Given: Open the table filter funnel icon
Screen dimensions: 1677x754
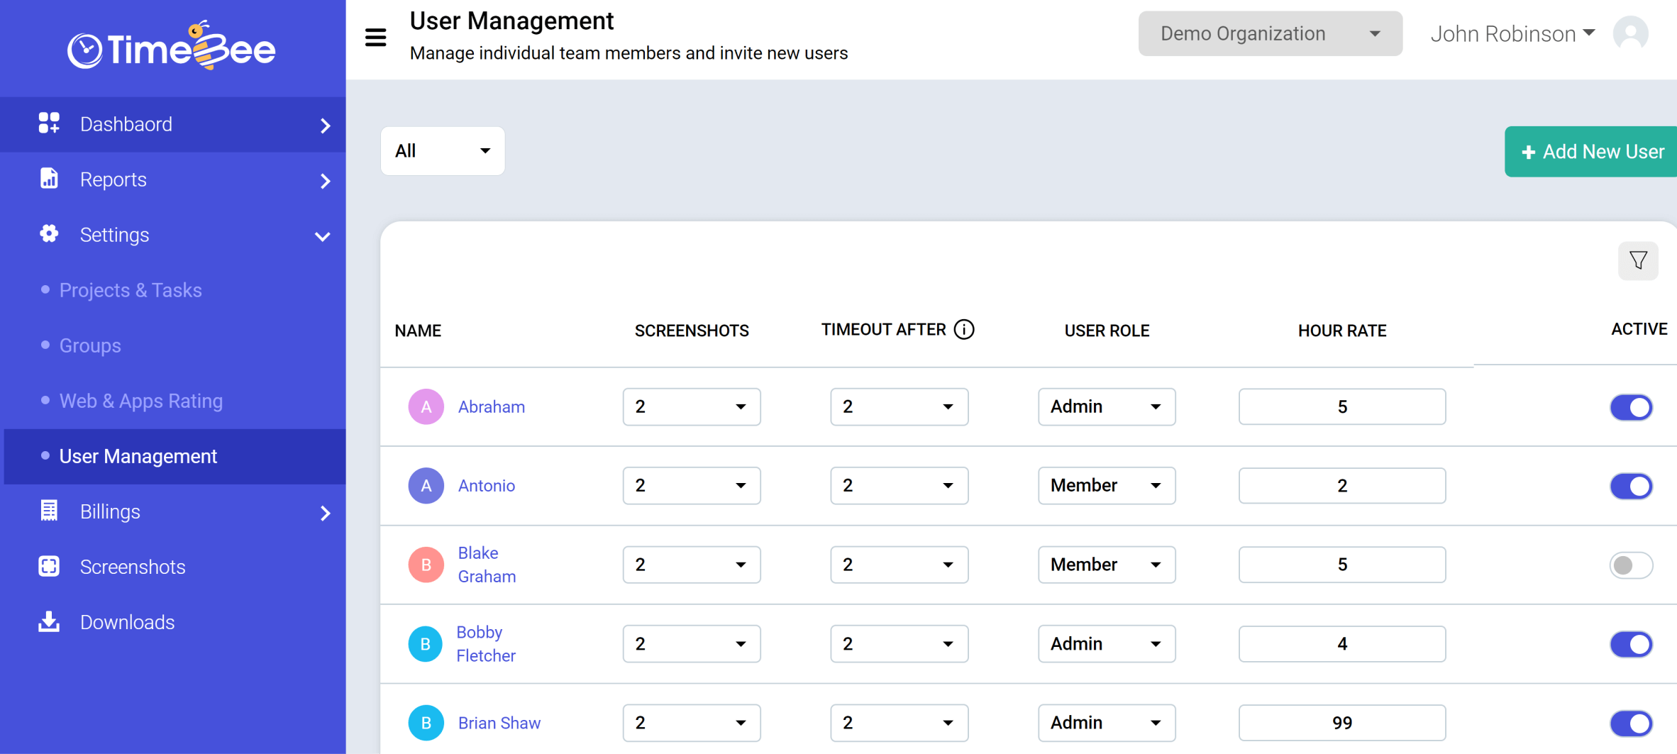Looking at the screenshot, I should pos(1638,260).
